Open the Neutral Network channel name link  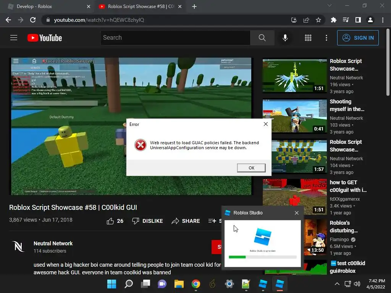point(53,243)
